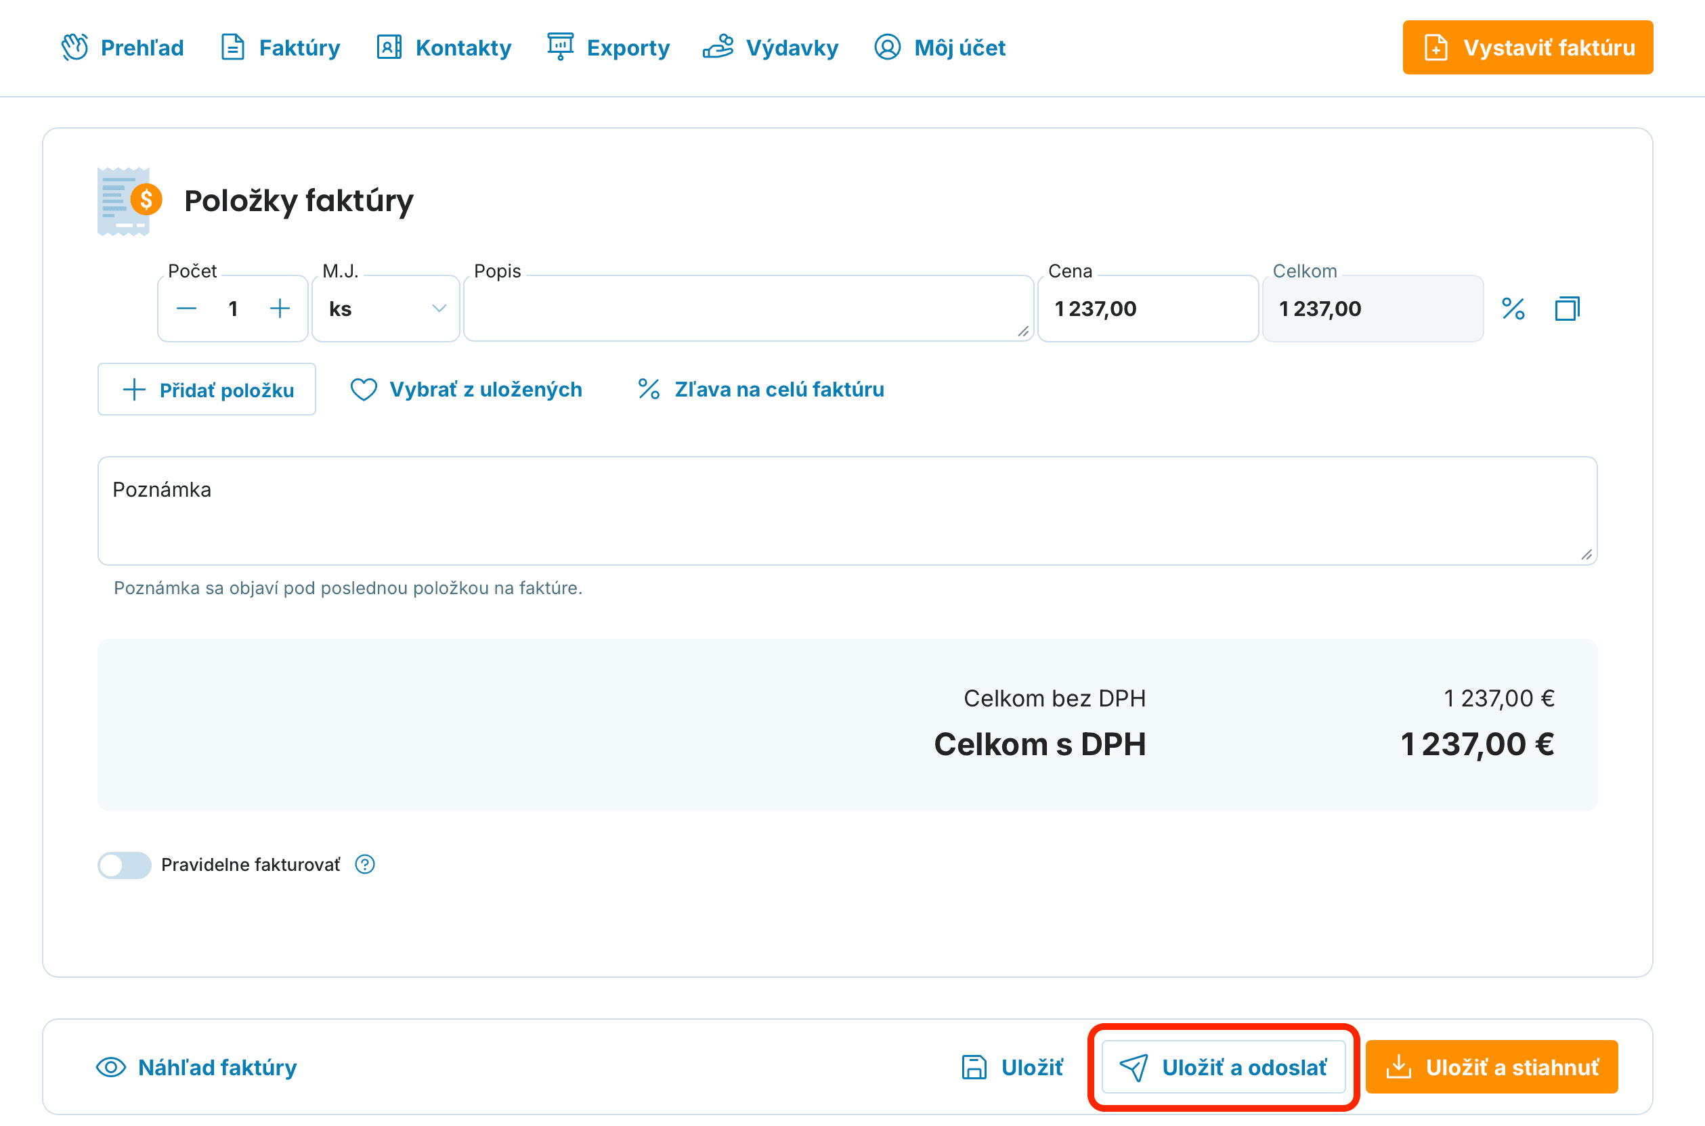
Task: Click Zľava na celú faktúru percent link
Action: tap(761, 389)
